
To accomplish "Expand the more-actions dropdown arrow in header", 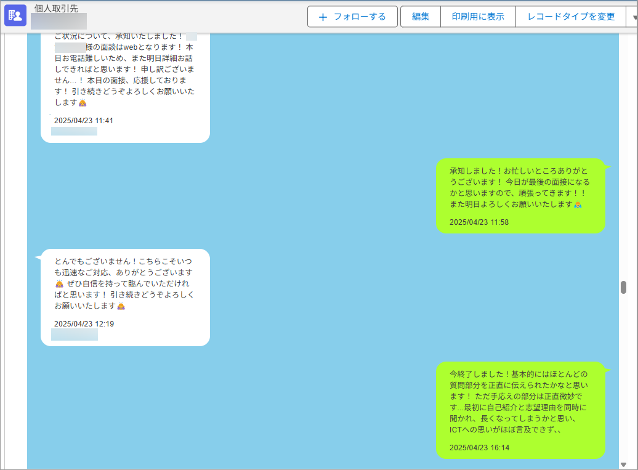I will (632, 17).
